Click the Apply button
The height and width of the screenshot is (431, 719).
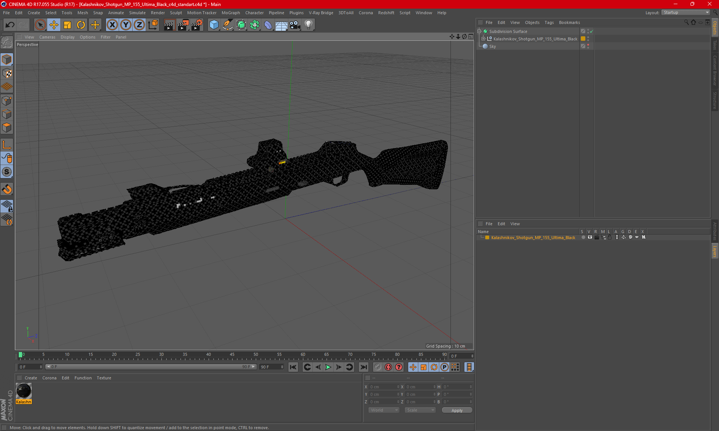(457, 410)
